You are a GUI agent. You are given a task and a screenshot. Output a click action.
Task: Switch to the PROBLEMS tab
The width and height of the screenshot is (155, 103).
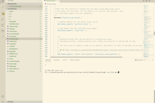[x=57, y=60]
